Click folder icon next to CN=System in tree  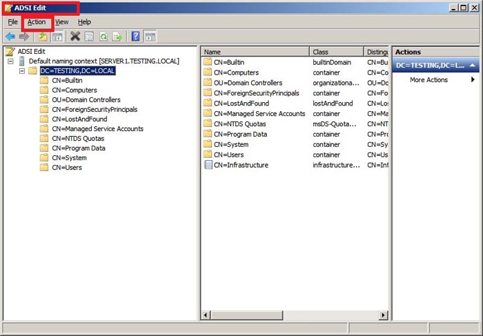click(x=44, y=158)
